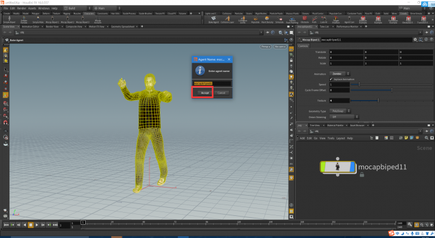This screenshot has width=435, height=238.
Task: Open the network editor Layout menu
Action: tap(340, 138)
